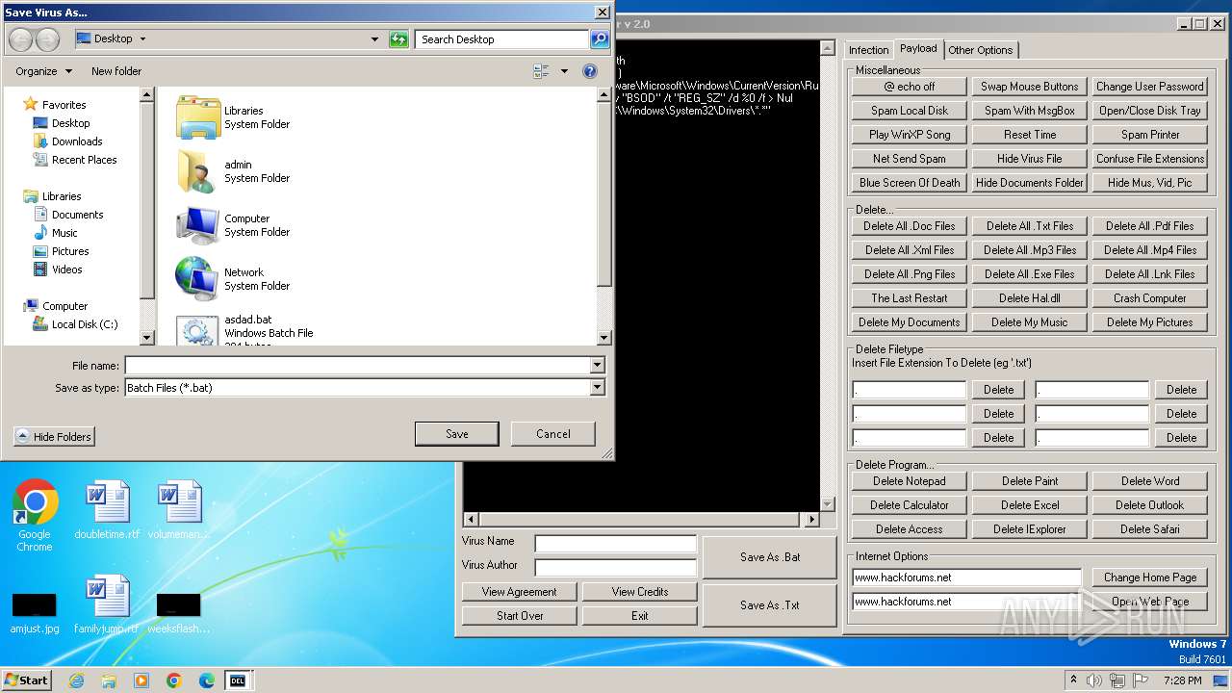
Task: Click the Delete Hal.dll button
Action: pyautogui.click(x=1030, y=298)
